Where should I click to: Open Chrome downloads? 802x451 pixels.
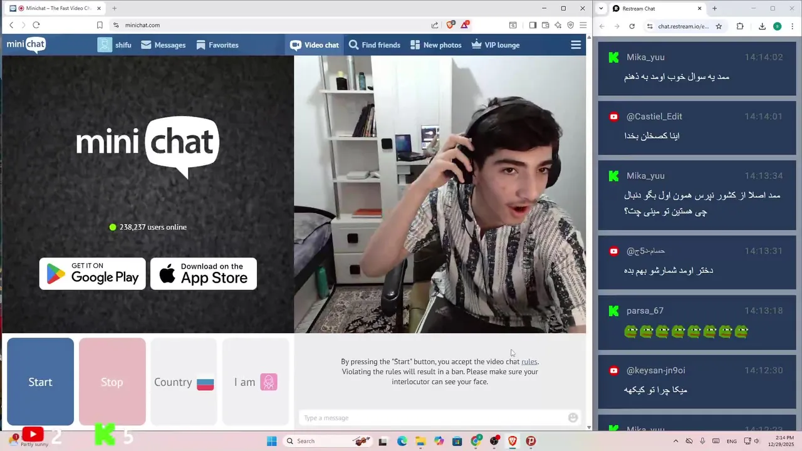[762, 26]
